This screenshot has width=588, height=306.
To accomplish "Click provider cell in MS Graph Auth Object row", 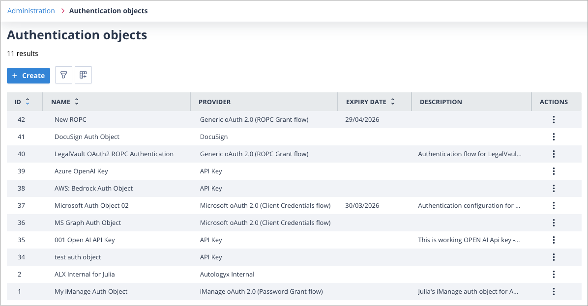I will click(265, 223).
